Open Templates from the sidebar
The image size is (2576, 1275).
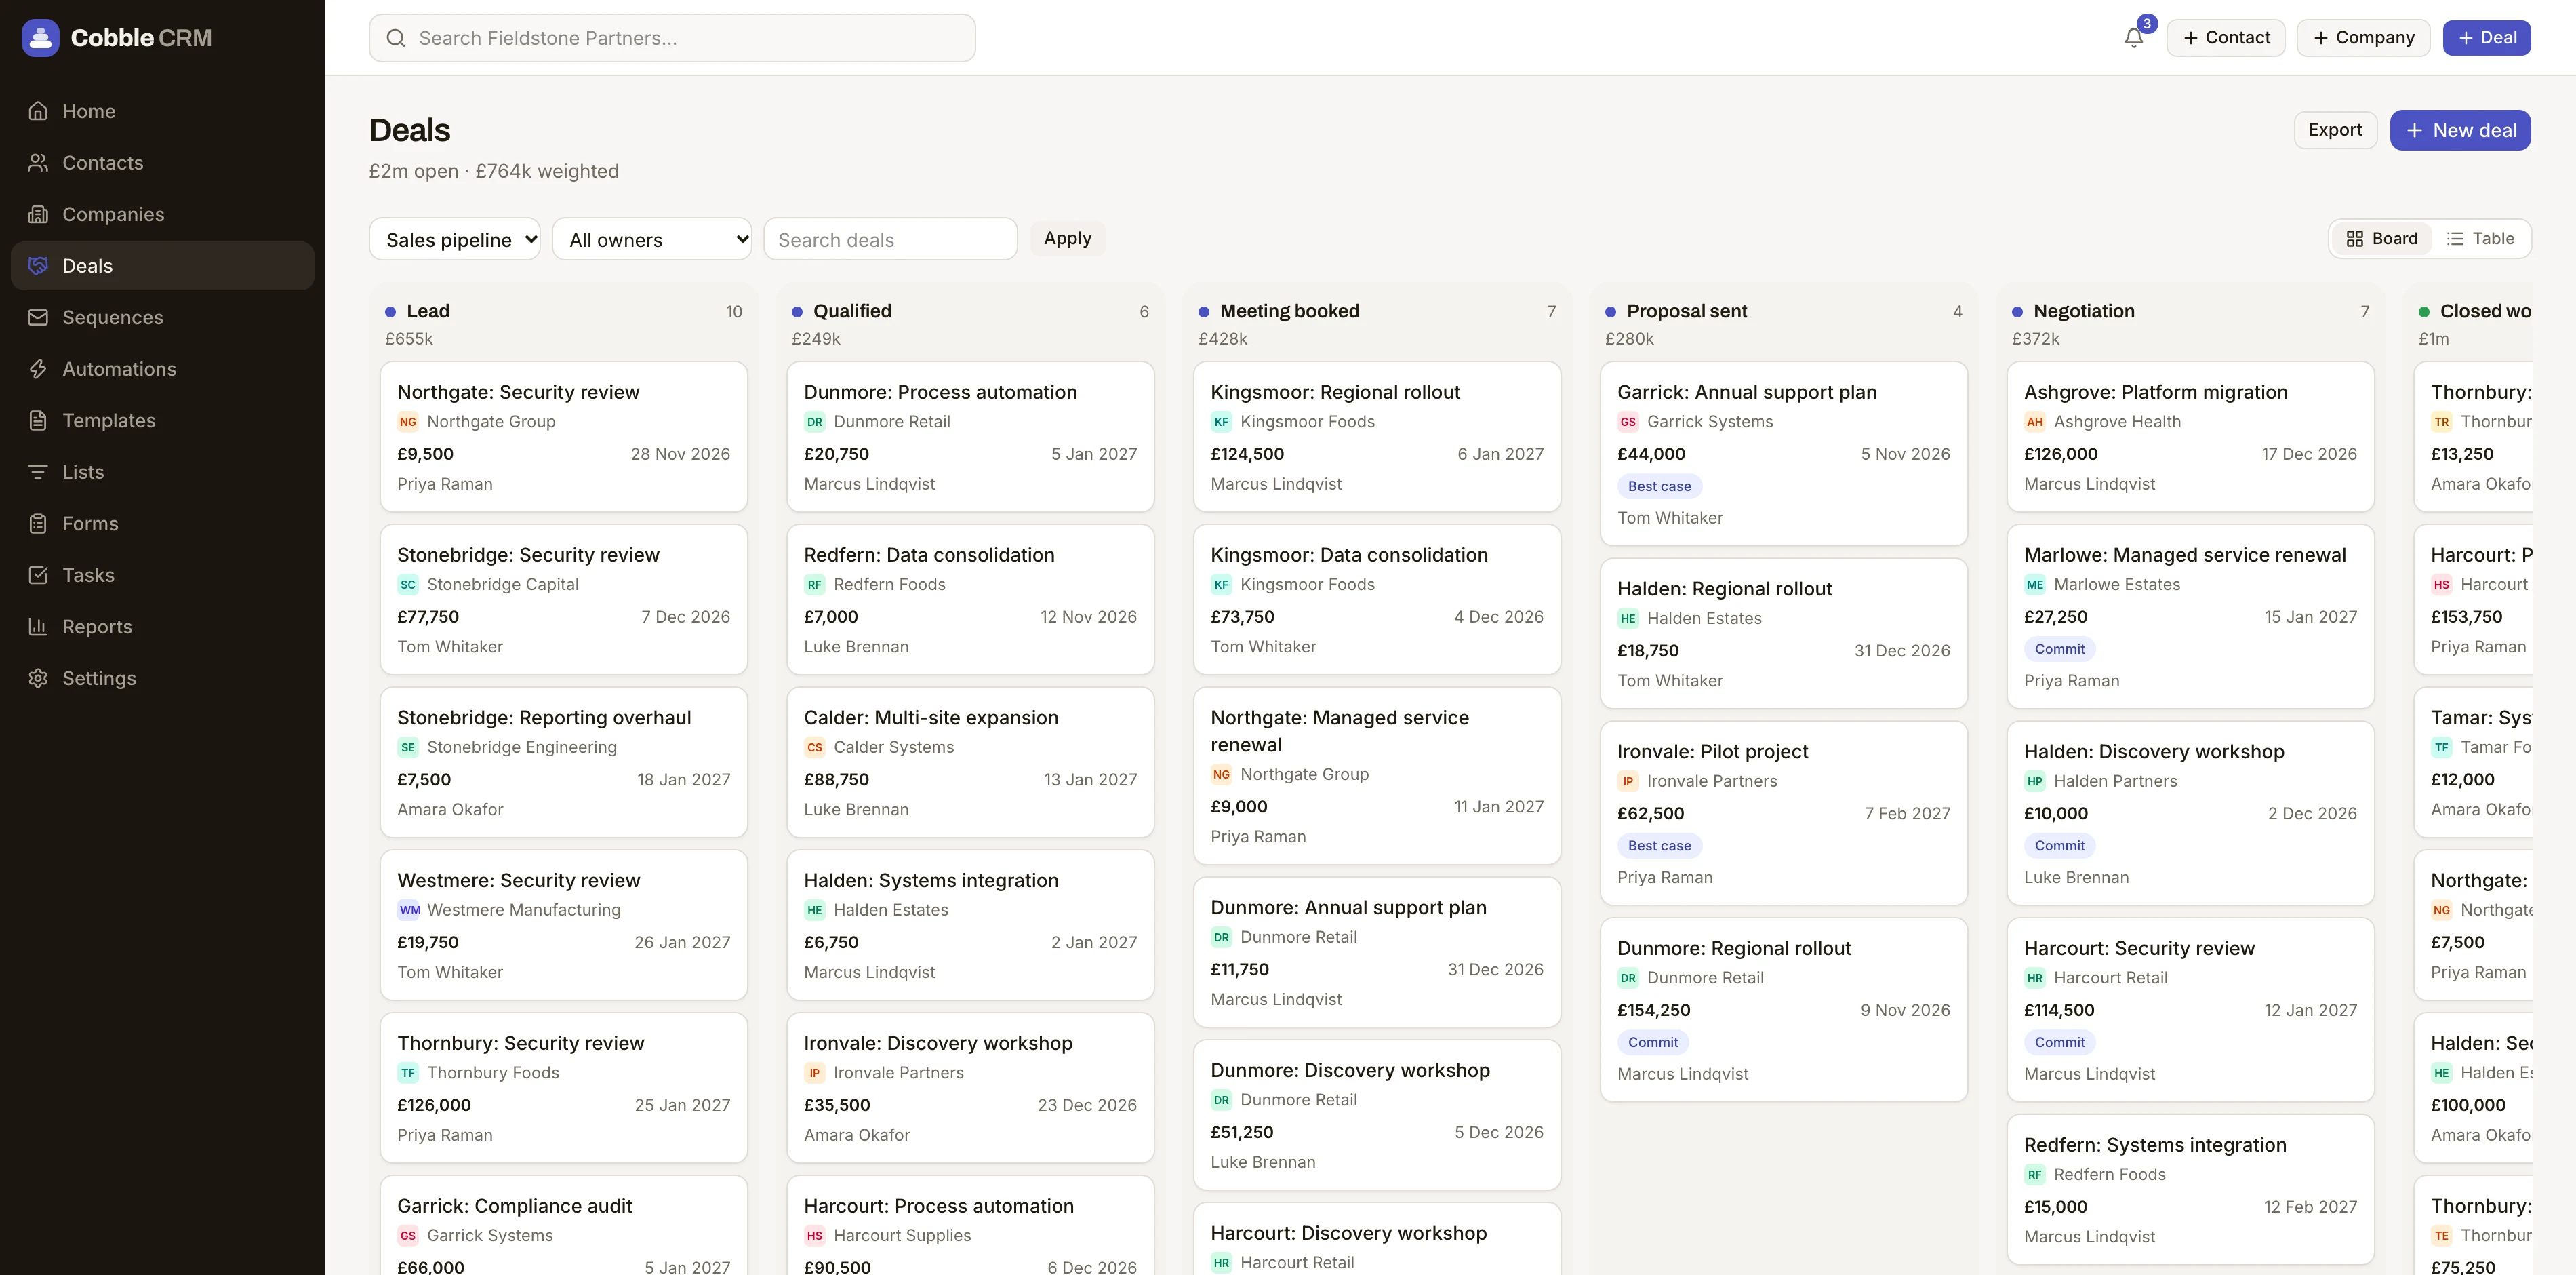coord(162,420)
